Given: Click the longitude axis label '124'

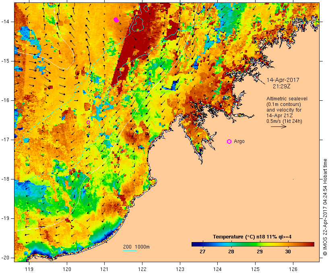Looking at the screenshot, I should (218, 269).
